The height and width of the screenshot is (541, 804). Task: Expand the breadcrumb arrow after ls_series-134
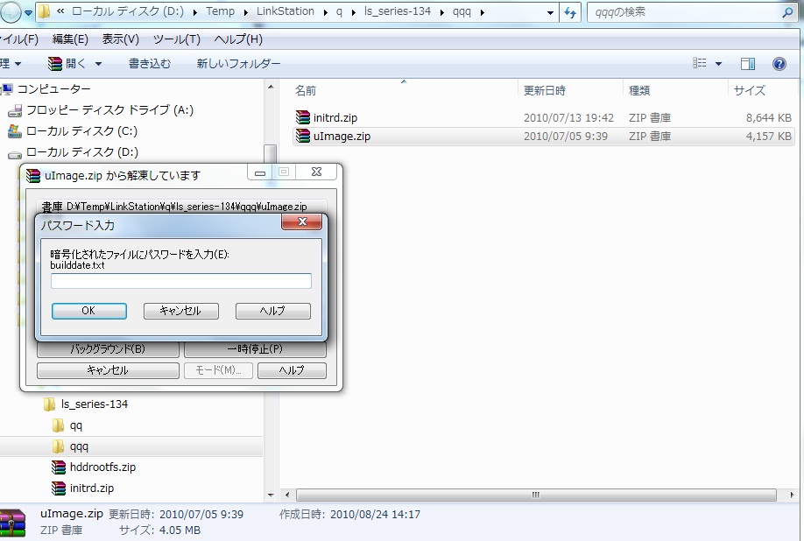click(442, 12)
